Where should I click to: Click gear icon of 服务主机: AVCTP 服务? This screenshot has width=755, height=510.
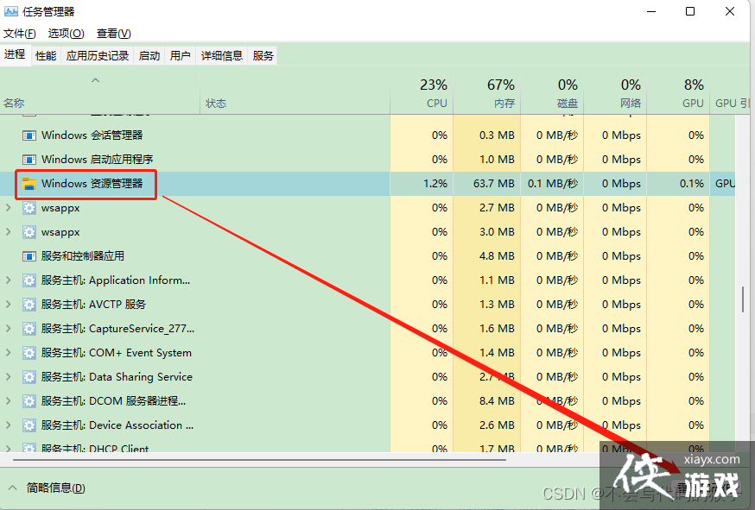29,305
